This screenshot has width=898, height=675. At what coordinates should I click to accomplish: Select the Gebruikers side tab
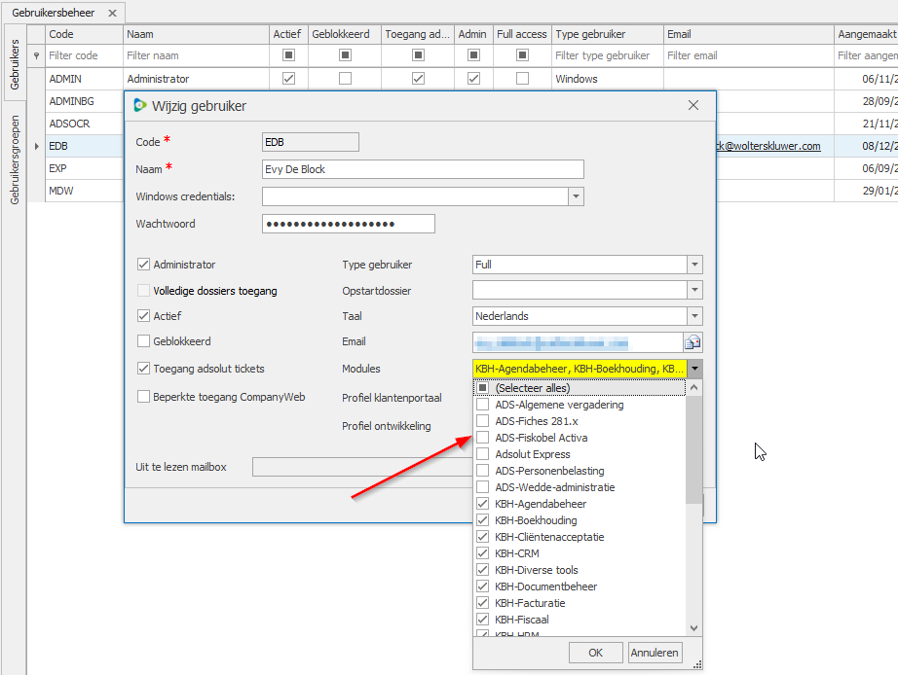[x=15, y=65]
